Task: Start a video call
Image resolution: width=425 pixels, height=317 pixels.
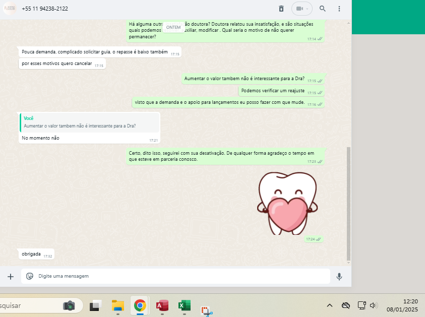Action: 299,9
